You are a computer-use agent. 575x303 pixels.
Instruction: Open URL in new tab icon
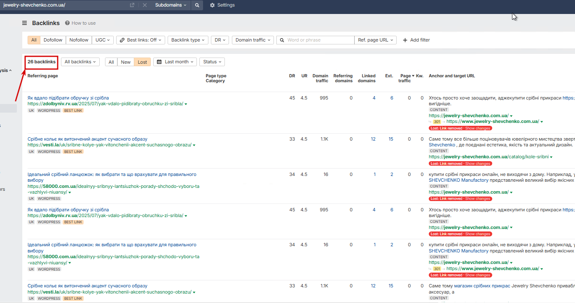coord(132,5)
